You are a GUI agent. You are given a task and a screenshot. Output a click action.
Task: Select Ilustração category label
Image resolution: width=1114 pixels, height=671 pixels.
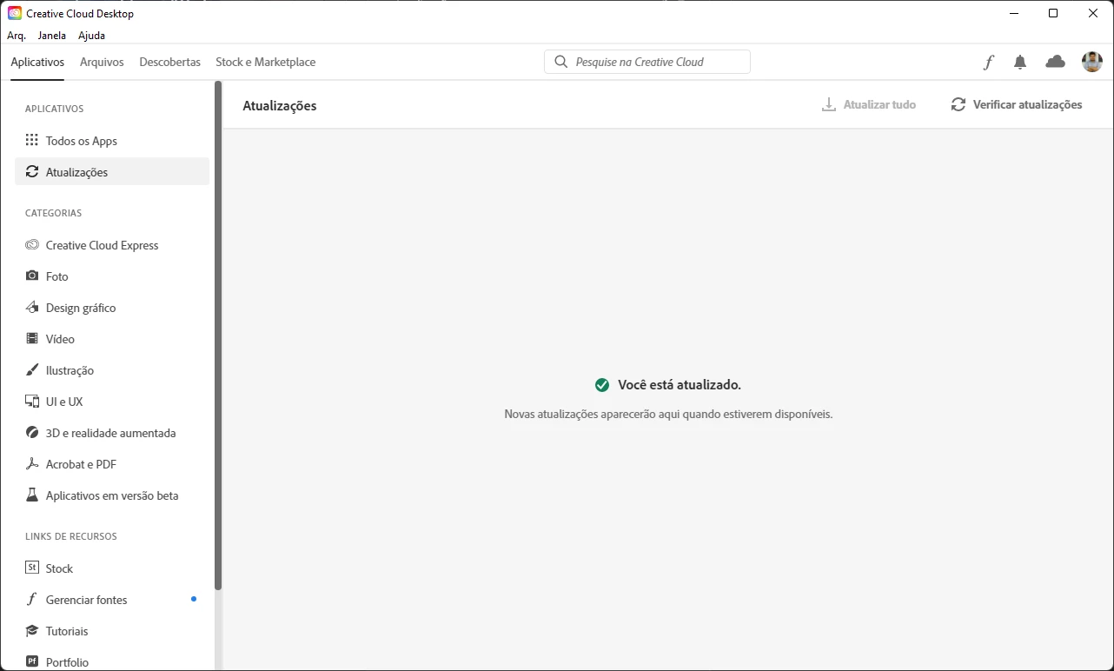point(70,370)
